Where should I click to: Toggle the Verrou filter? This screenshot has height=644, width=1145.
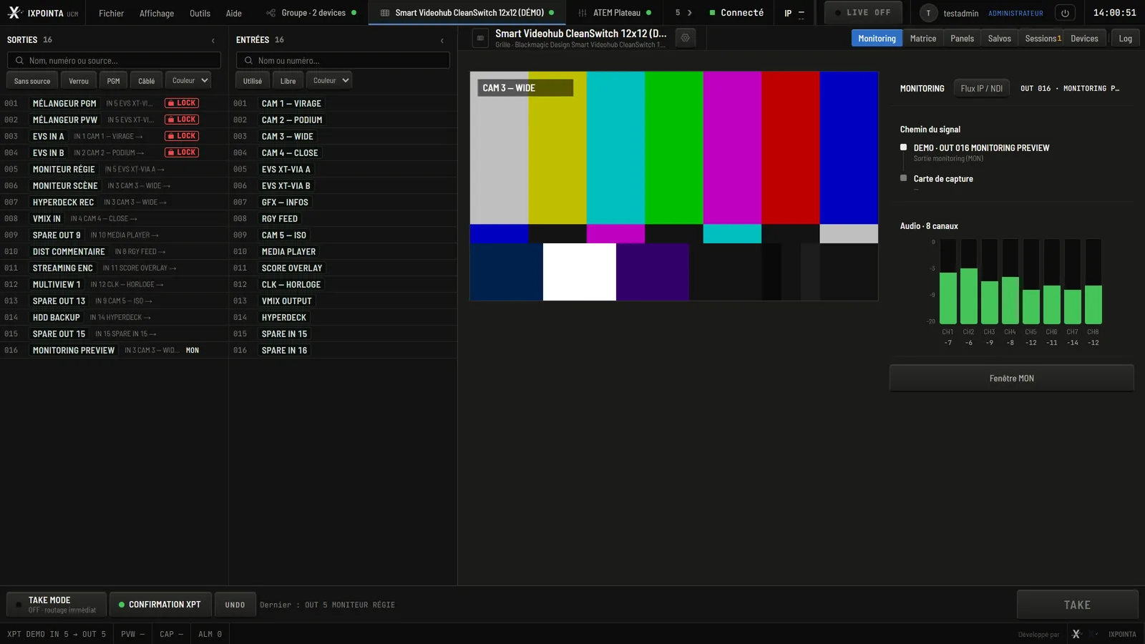[x=79, y=81]
